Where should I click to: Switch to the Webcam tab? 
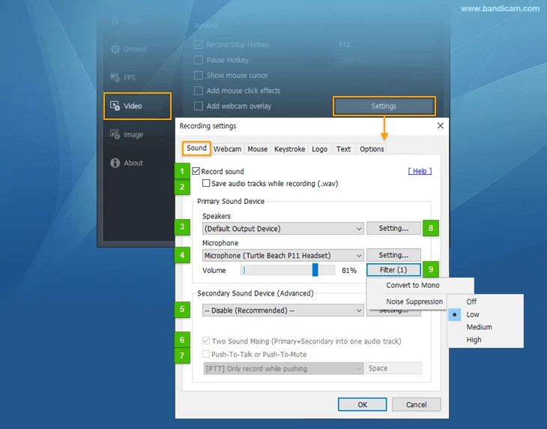click(228, 149)
